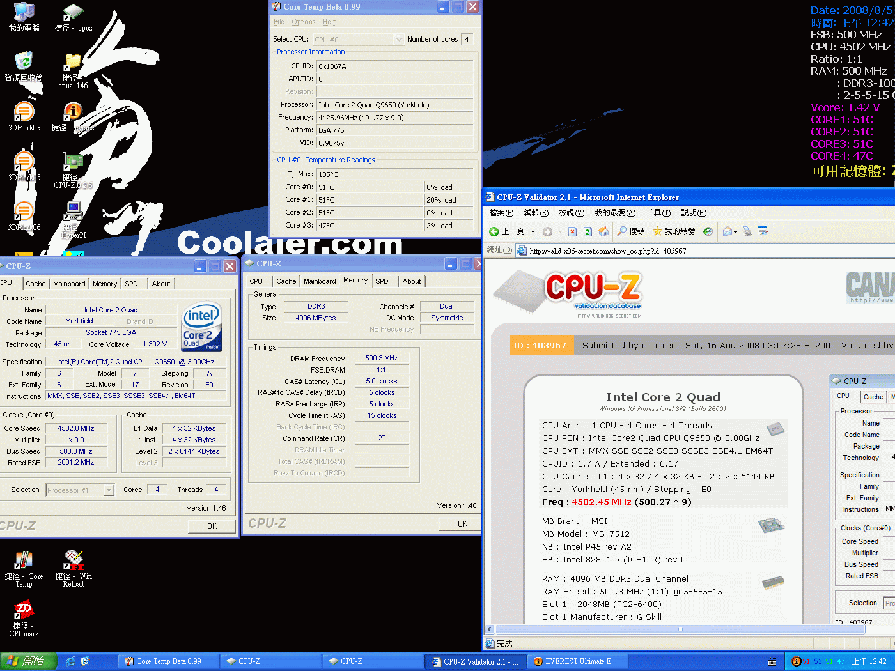The width and height of the screenshot is (895, 671).
Task: Click the Forward arrow in Internet Explorer
Action: click(547, 231)
